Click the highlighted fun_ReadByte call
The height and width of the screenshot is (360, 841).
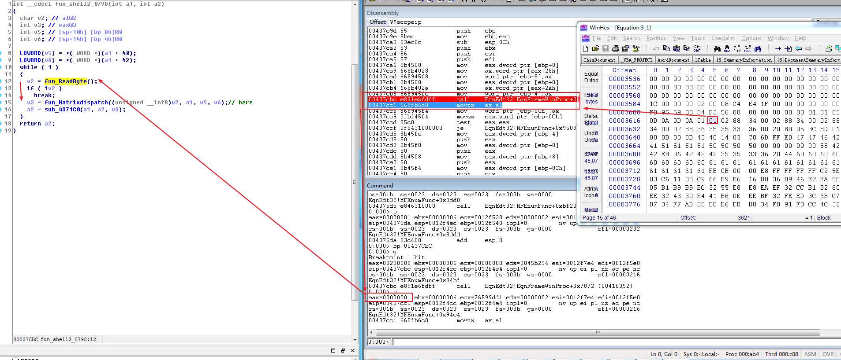66,81
